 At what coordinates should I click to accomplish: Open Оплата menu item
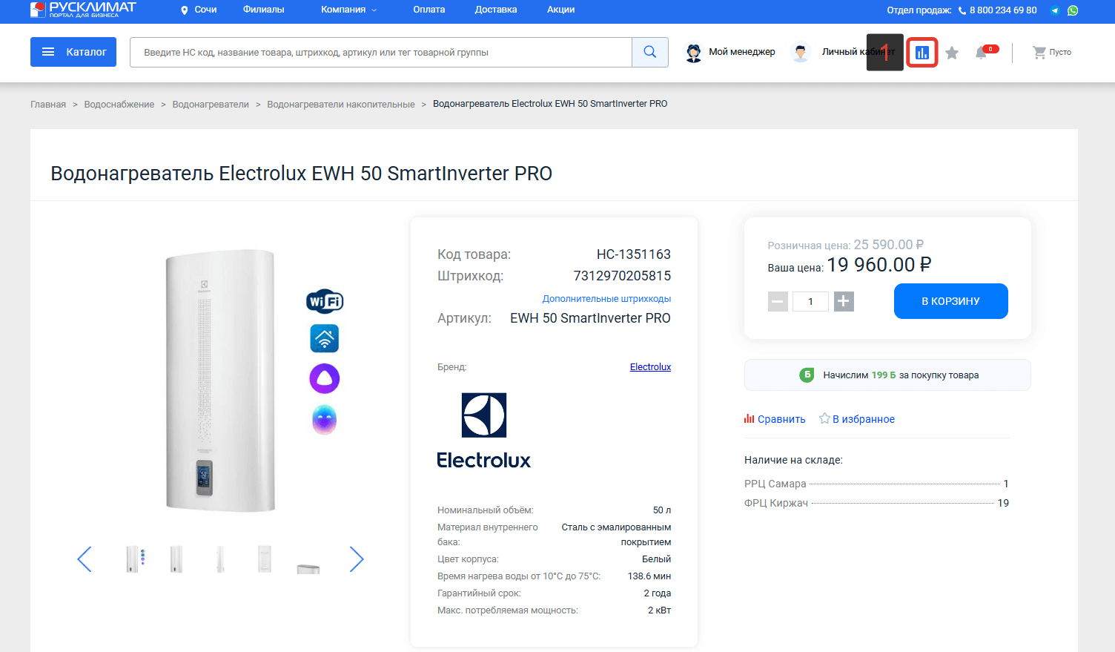429,10
